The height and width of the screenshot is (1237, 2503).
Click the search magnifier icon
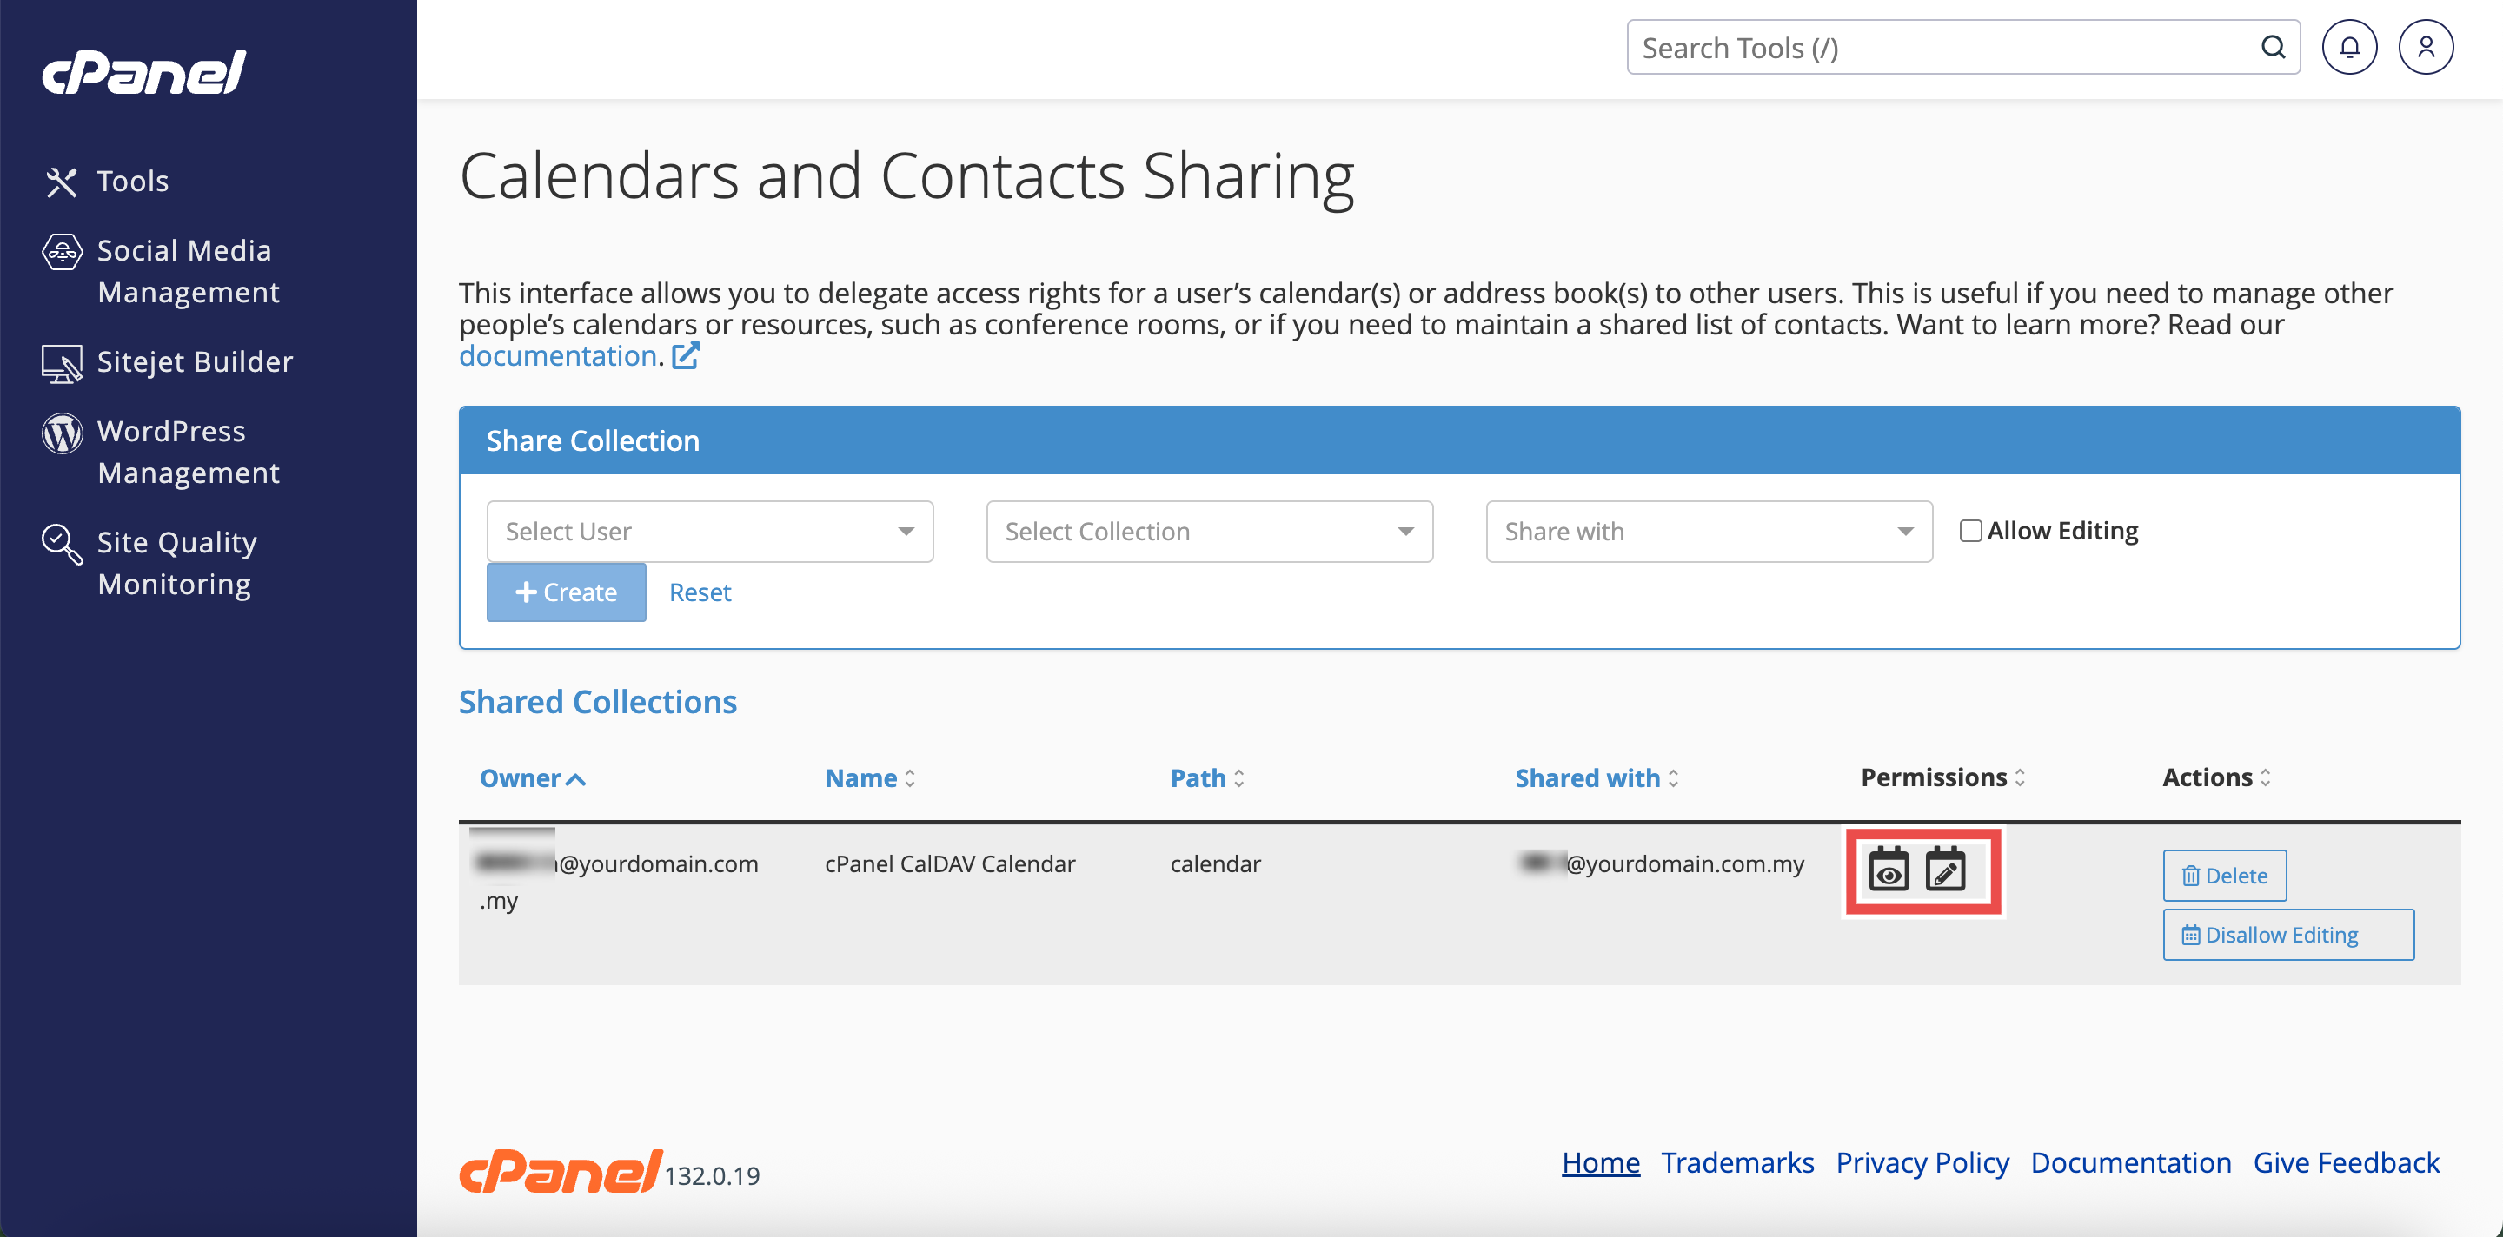[x=2273, y=48]
